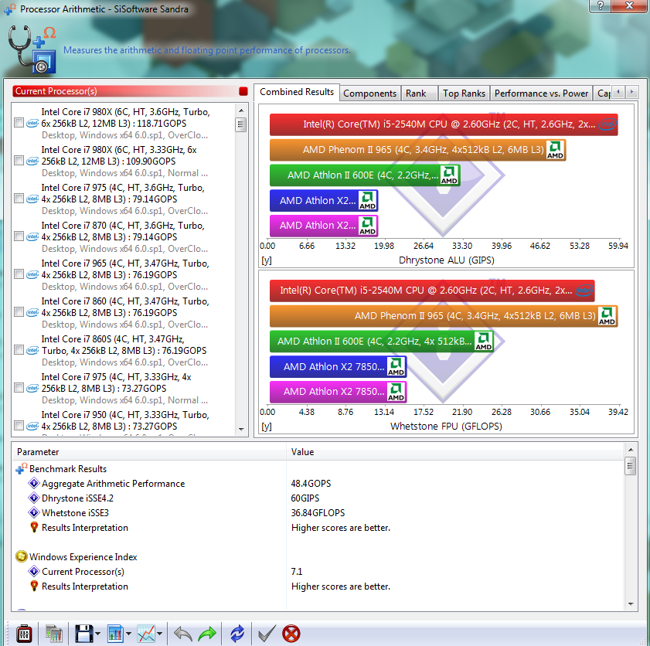
Task: Open the dropdown arrow next to the save icon
Action: (x=98, y=634)
